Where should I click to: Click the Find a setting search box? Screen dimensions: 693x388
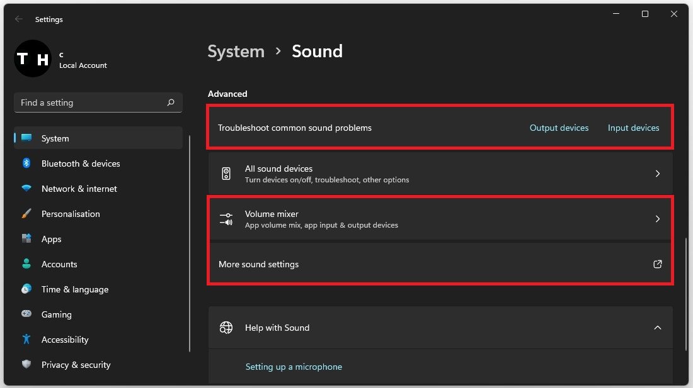[91, 103]
